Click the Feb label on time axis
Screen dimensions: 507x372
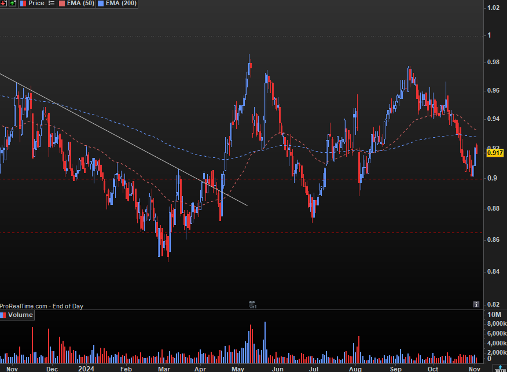tap(126, 369)
